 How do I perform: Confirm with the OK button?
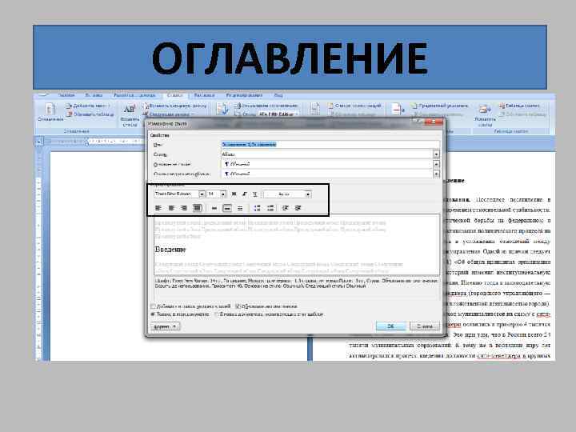coord(391,326)
